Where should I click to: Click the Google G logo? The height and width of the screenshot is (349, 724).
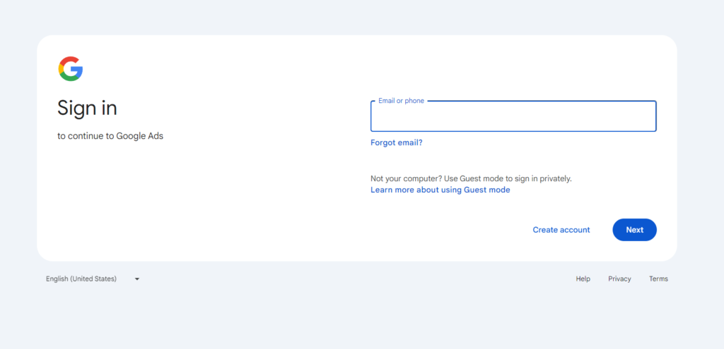(71, 68)
